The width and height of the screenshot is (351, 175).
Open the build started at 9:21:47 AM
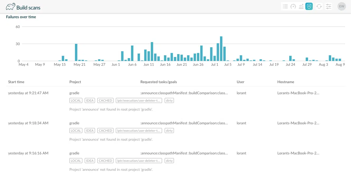pos(28,93)
